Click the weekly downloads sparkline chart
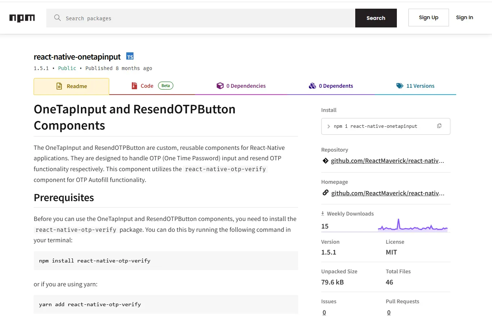The height and width of the screenshot is (317, 492). pos(413,225)
